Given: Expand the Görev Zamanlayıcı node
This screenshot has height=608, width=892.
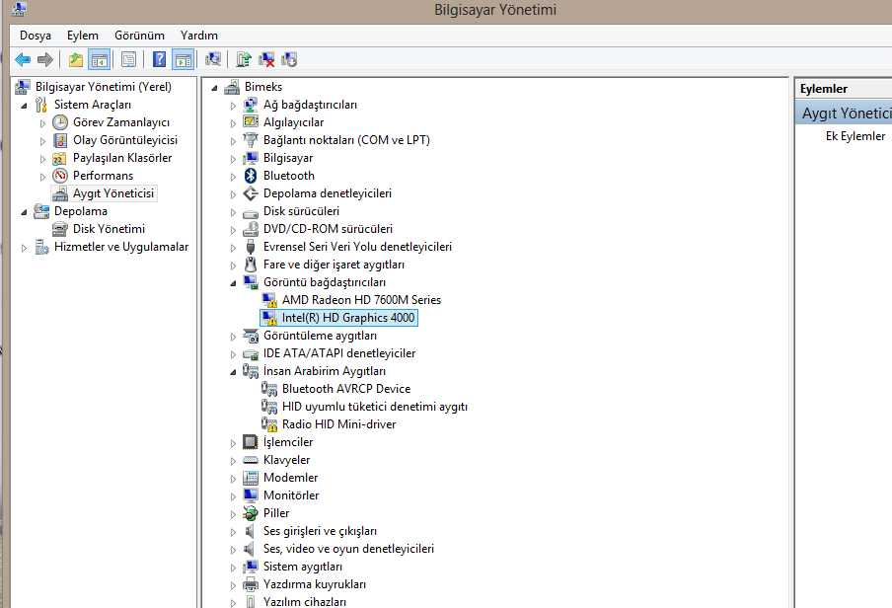Looking at the screenshot, I should (42, 123).
